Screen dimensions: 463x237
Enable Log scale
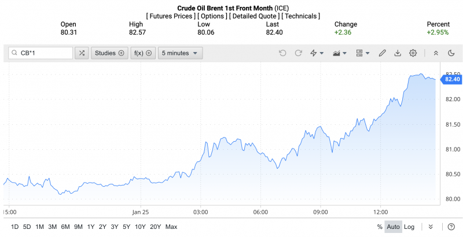point(409,227)
